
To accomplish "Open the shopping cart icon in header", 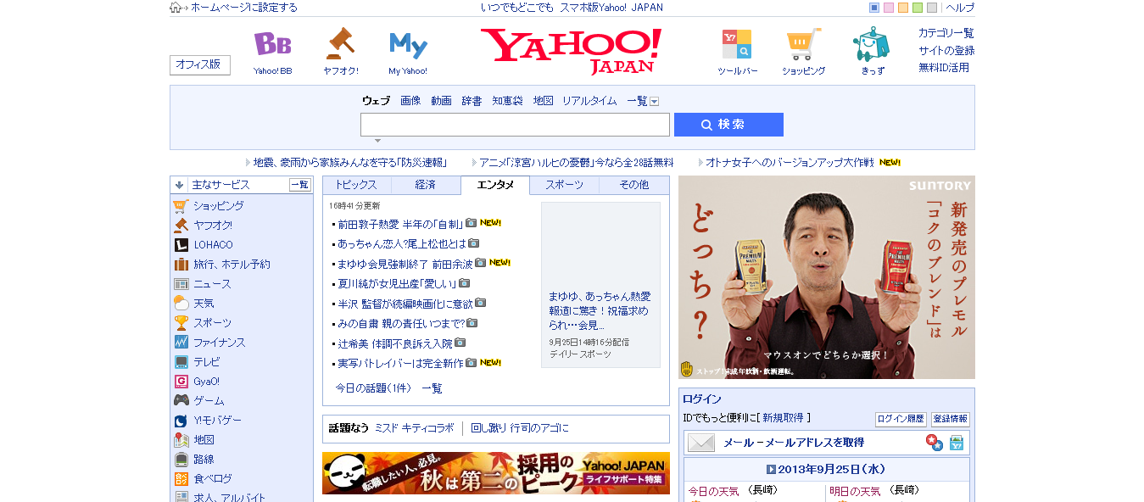I will pyautogui.click(x=803, y=44).
